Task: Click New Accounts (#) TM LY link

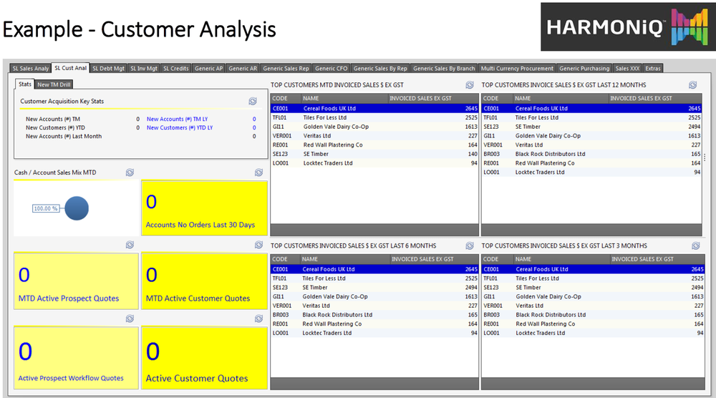Action: coord(177,119)
